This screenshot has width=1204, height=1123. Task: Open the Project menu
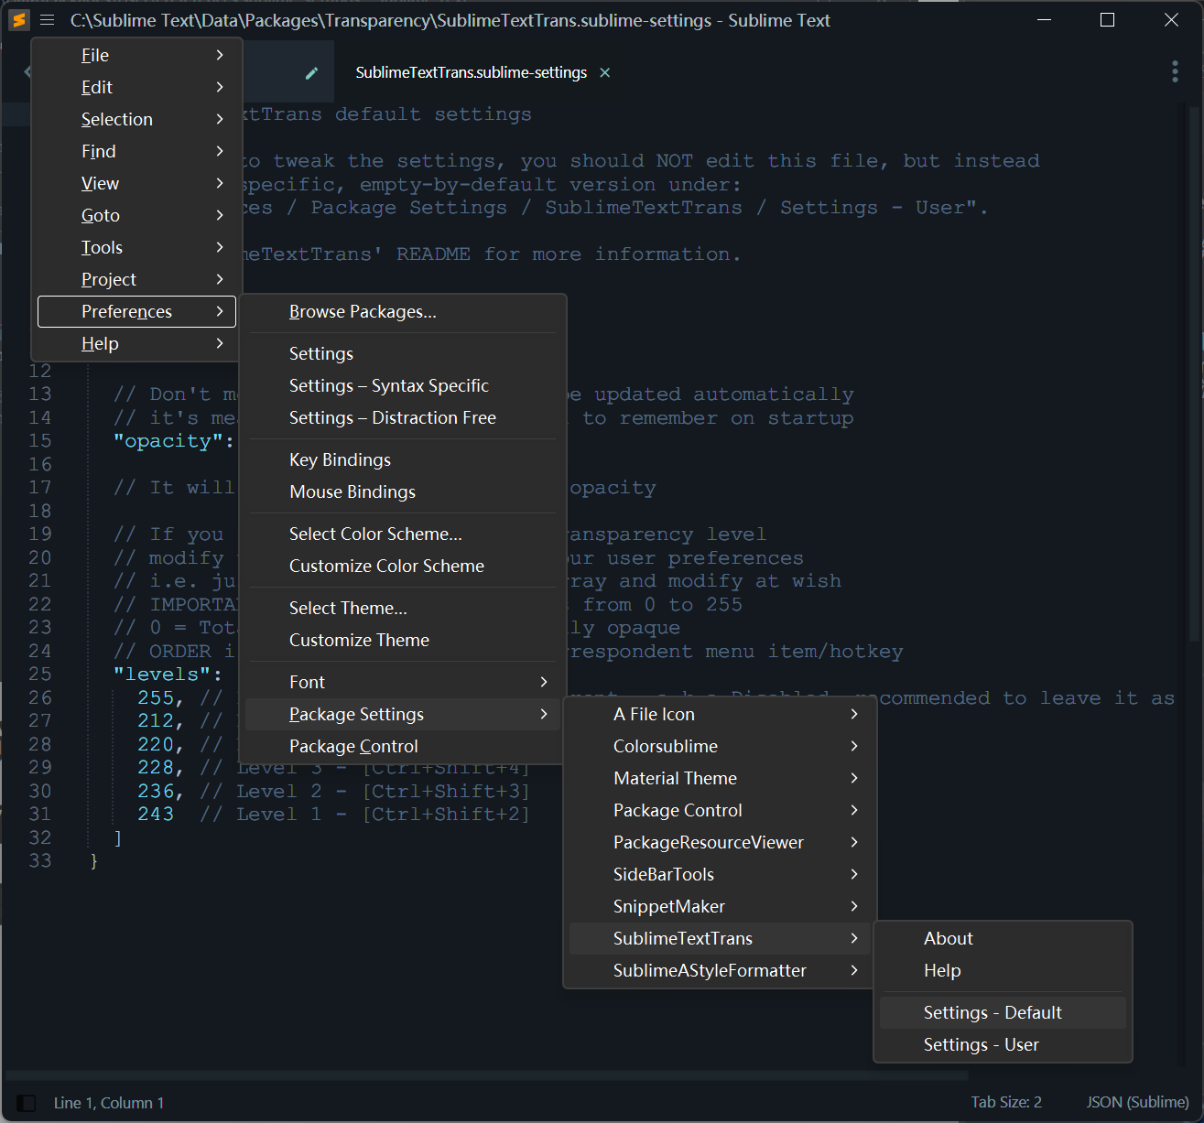pos(136,279)
